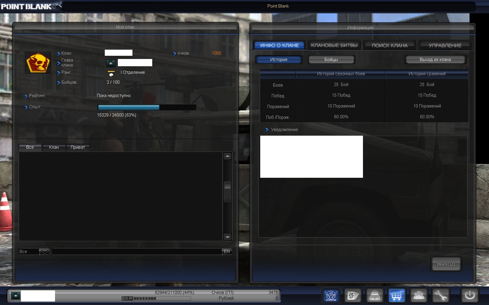Click 15 Побед in the История сражений column
Image resolution: width=489 pixels, height=305 pixels.
[427, 95]
